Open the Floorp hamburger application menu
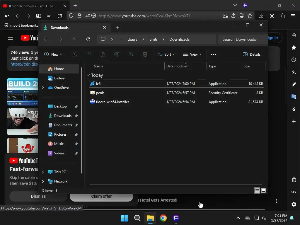Screen dimensions: 300x225 coord(293,16)
